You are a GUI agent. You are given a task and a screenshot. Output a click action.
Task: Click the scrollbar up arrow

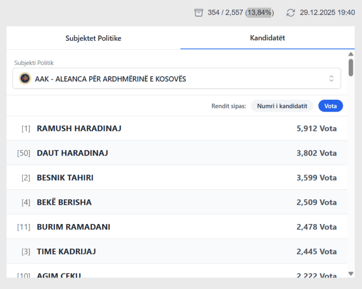point(351,54)
